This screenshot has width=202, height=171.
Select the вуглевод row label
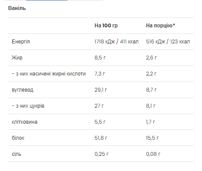coord(23,90)
